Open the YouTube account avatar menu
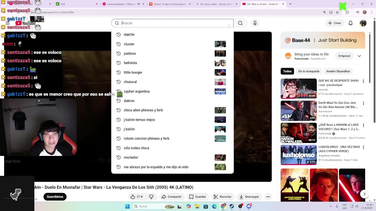The width and height of the screenshot is (376, 211). 363,23
